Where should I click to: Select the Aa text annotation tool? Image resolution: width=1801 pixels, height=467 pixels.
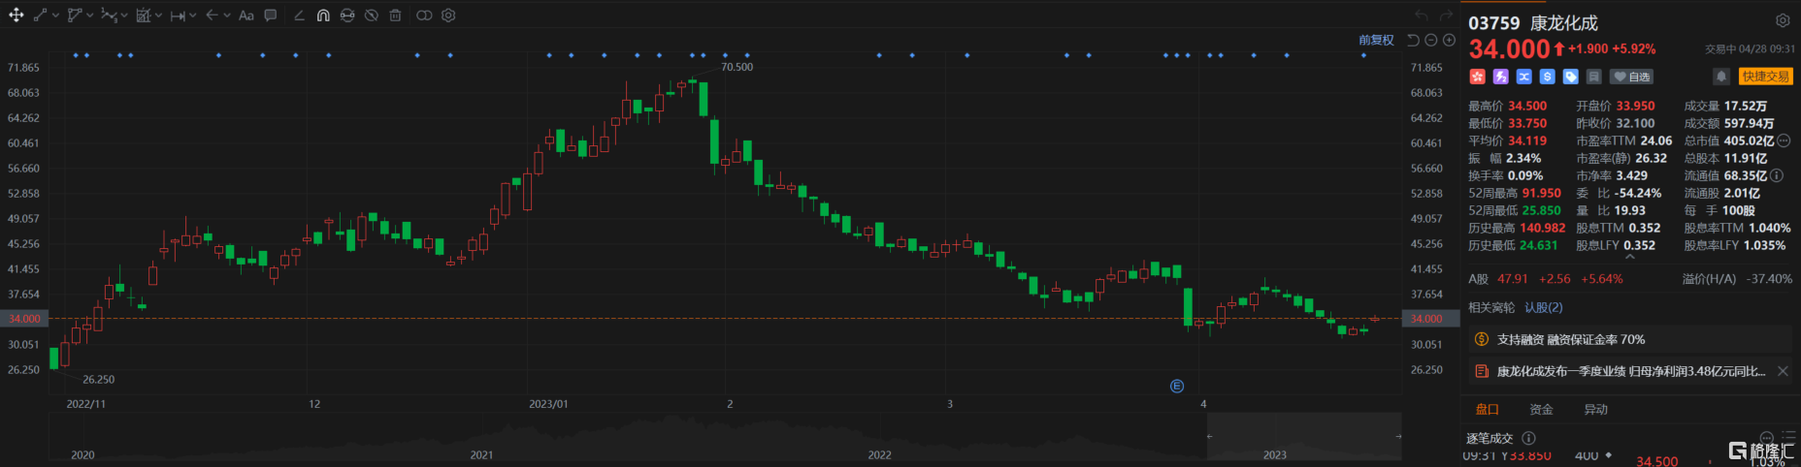click(x=246, y=16)
